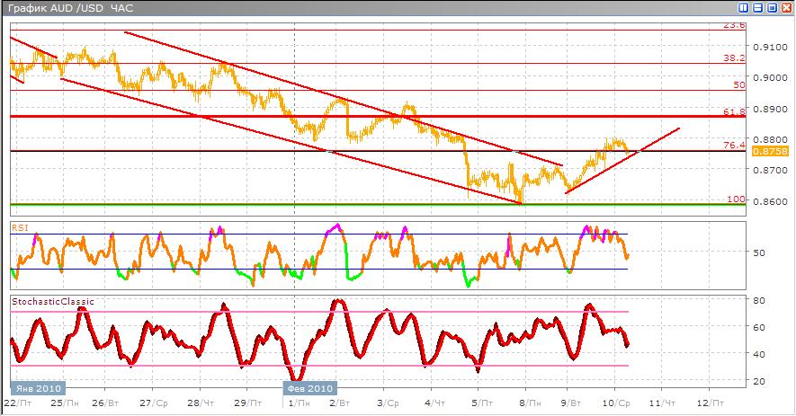Click the 0.9100 price axis label

coord(770,47)
